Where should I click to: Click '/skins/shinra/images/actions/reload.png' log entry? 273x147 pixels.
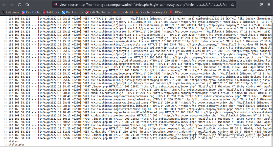[x=121, y=99]
